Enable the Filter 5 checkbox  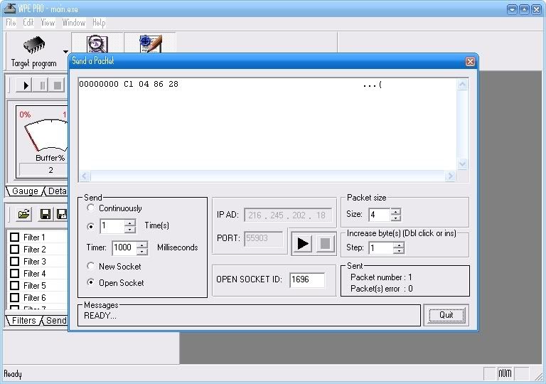point(15,286)
